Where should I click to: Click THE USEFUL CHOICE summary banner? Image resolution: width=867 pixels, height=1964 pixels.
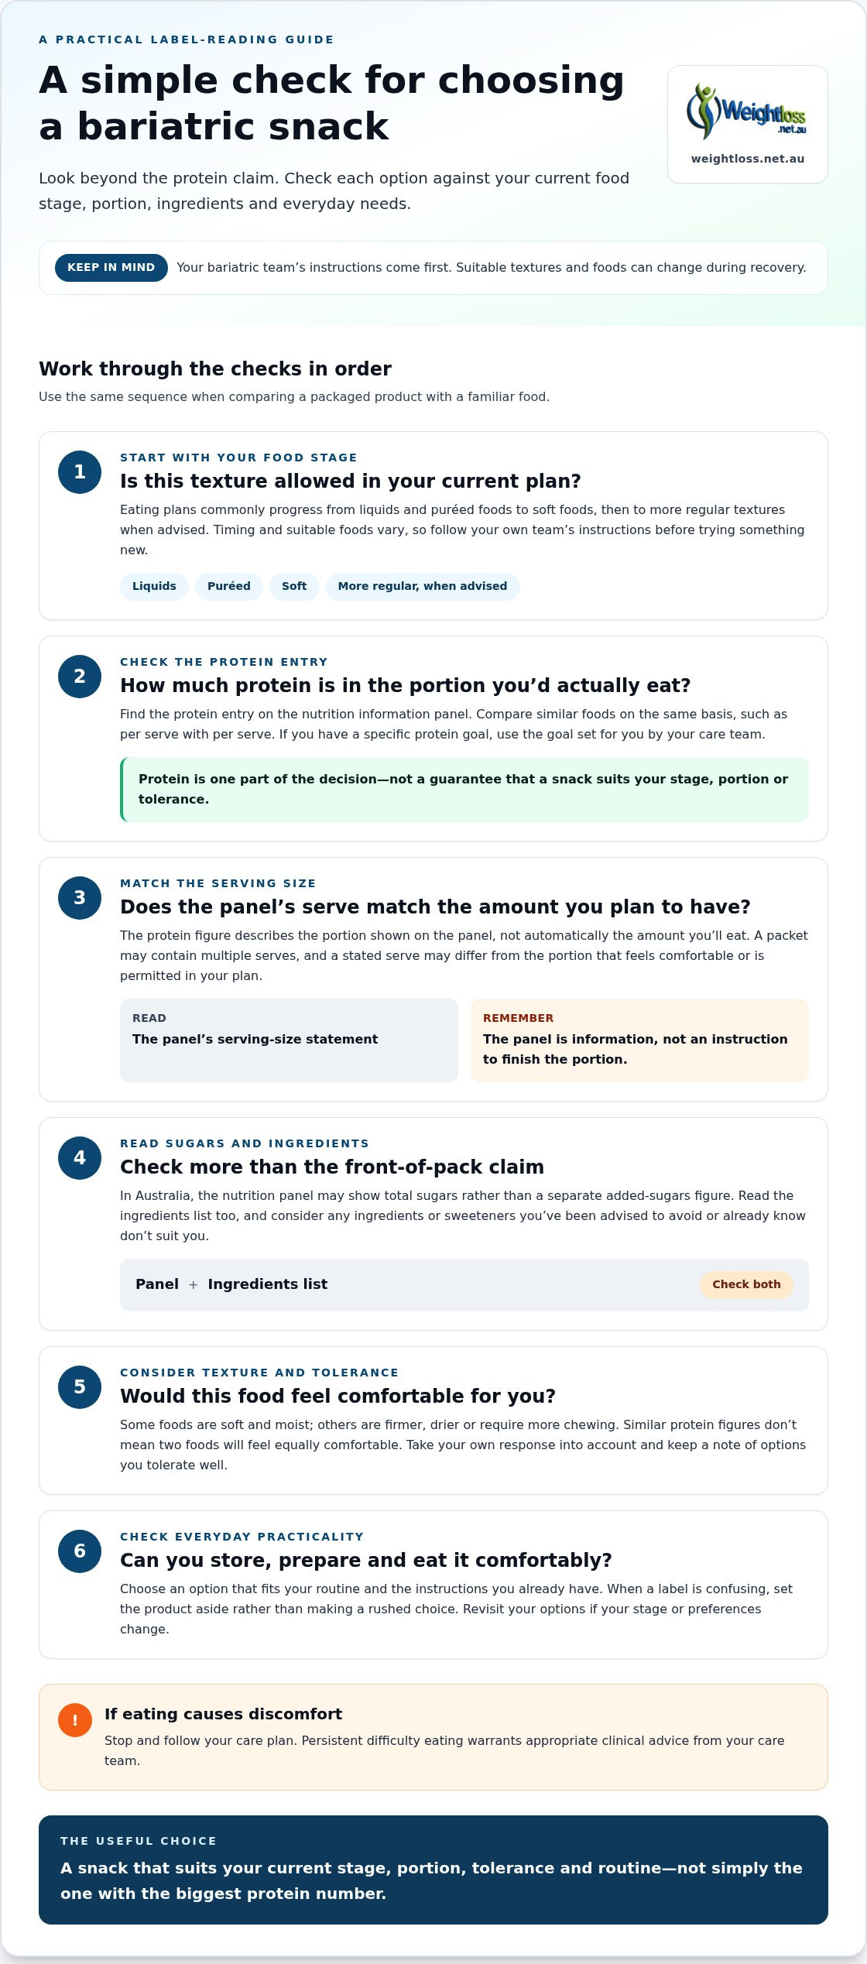[x=433, y=1870]
